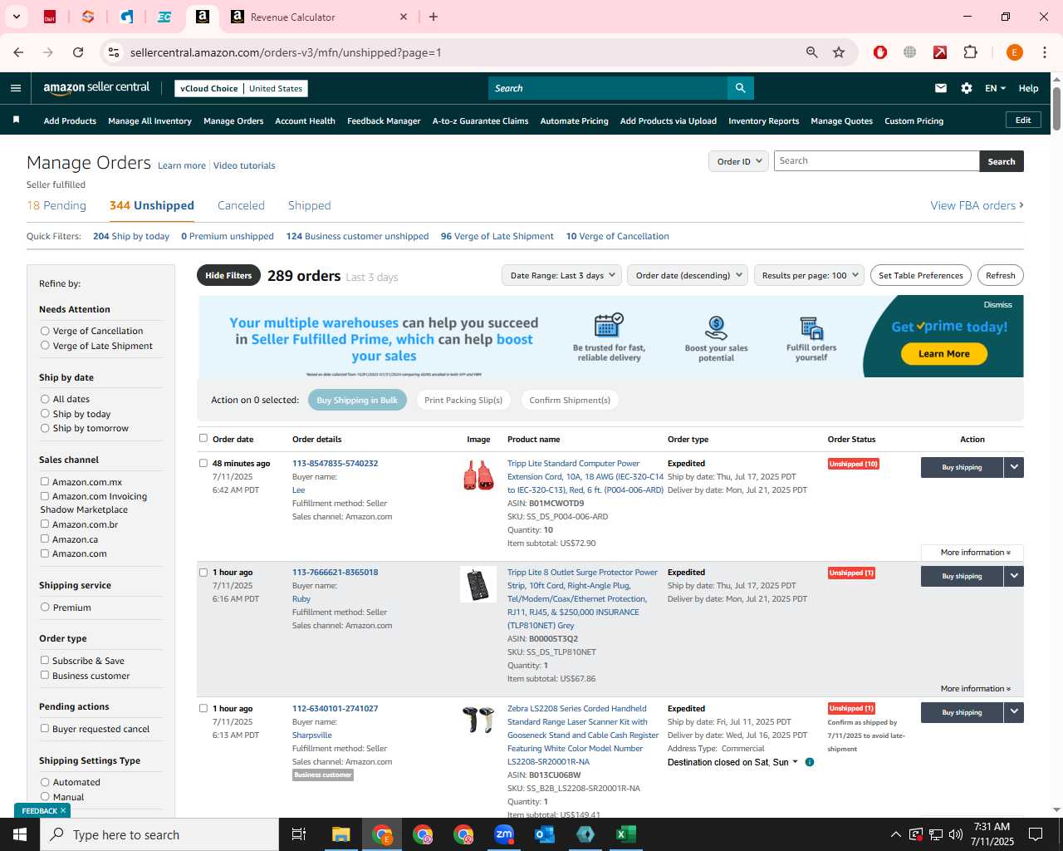
Task: Click the browser back arrow
Action: [x=18, y=52]
